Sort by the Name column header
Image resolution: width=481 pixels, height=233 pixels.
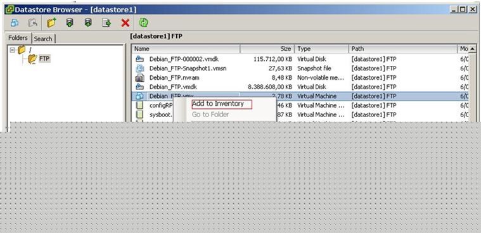coord(186,49)
